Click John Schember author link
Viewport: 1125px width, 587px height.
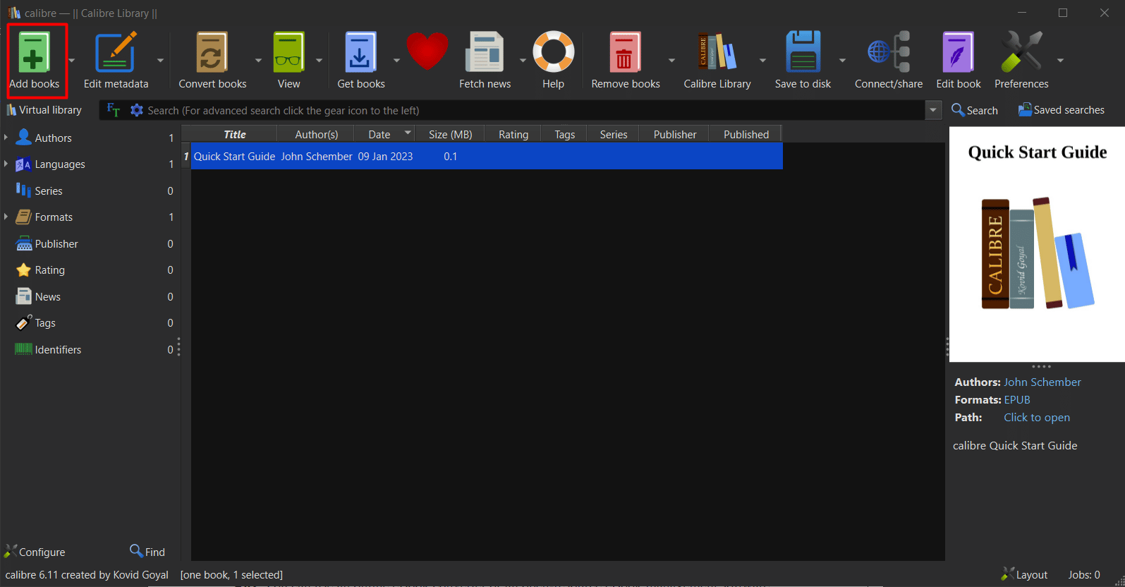(1042, 382)
